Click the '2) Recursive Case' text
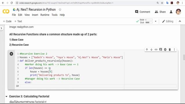Screen dimensions: 185x104 tap(19, 45)
